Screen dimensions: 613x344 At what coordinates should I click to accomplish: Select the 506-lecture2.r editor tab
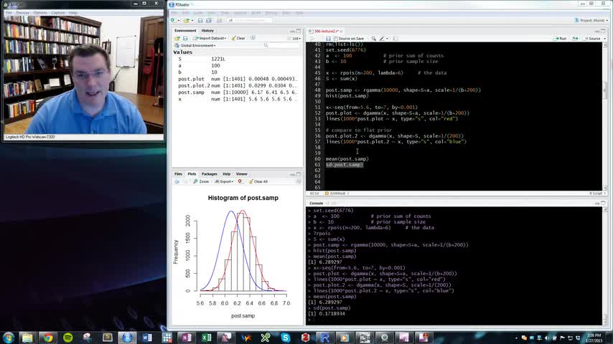tap(324, 32)
